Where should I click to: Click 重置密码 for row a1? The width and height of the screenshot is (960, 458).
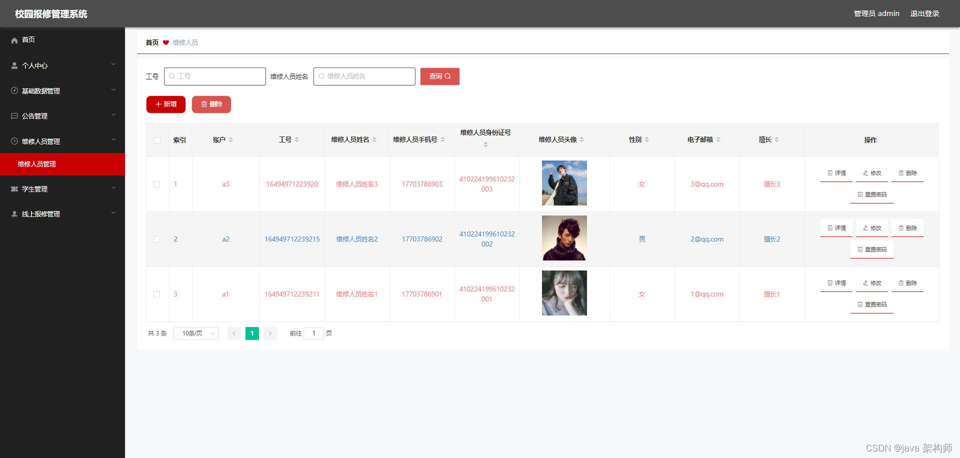(872, 304)
